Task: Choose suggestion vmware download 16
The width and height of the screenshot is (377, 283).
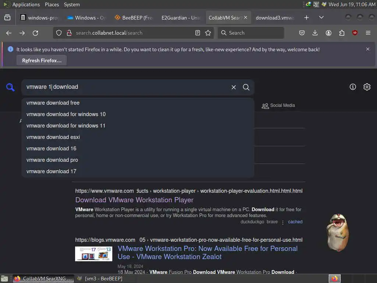Action: 138,149
